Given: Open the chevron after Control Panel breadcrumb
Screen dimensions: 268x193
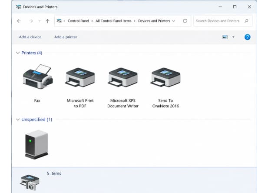Looking at the screenshot, I should [92, 21].
